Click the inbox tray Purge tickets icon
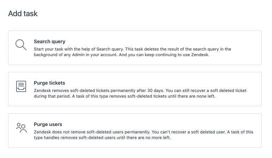Image resolution: width=272 pixels, height=158 pixels. coord(21,86)
